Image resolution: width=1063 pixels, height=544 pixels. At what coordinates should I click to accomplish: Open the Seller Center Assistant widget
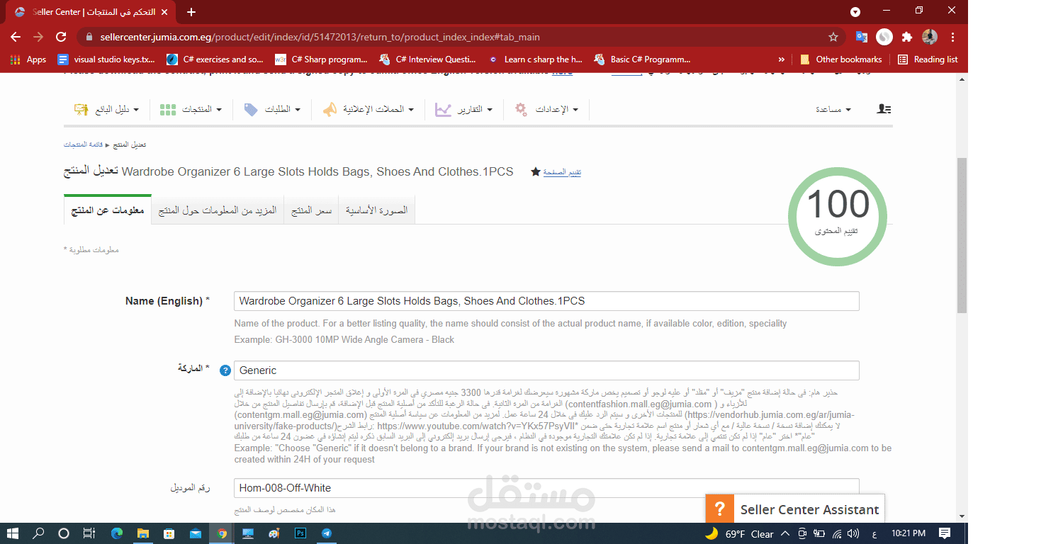pyautogui.click(x=795, y=509)
